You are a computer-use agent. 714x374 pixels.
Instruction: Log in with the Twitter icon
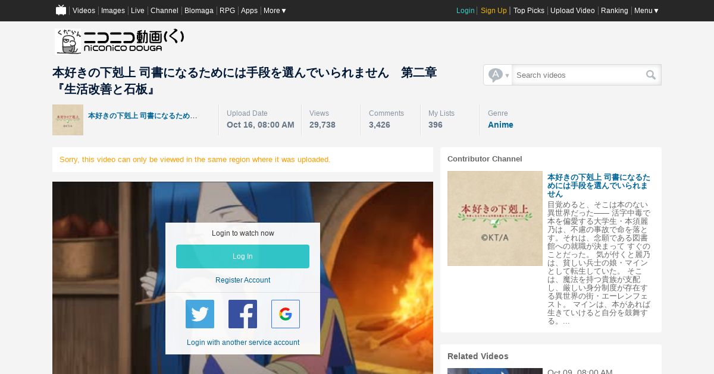(200, 314)
